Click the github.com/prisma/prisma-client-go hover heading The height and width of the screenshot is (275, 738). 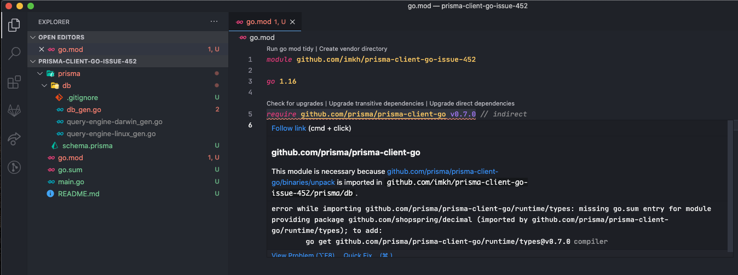[346, 152]
